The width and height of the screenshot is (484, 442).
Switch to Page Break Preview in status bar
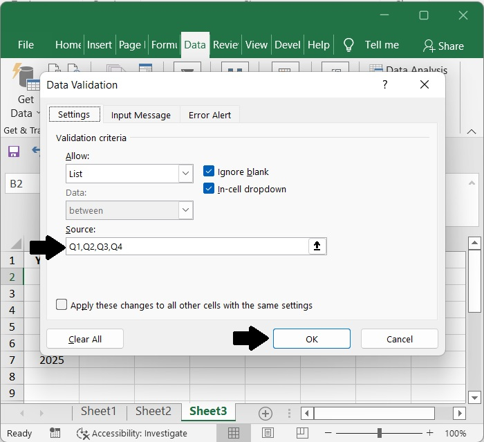(302, 433)
